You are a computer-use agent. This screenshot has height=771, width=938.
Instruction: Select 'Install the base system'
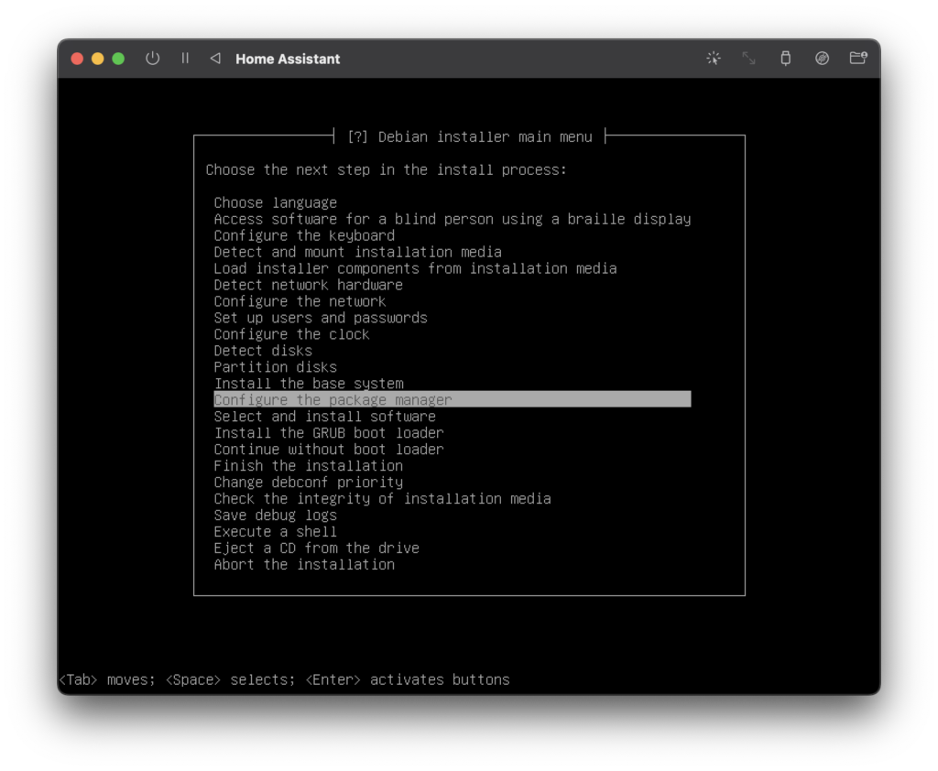pyautogui.click(x=309, y=384)
